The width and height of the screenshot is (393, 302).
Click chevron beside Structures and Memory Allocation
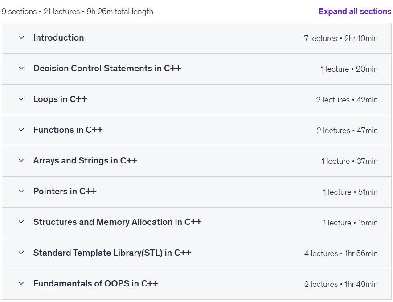(x=21, y=222)
